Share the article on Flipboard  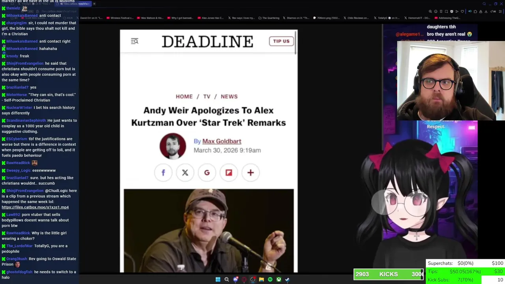(229, 172)
